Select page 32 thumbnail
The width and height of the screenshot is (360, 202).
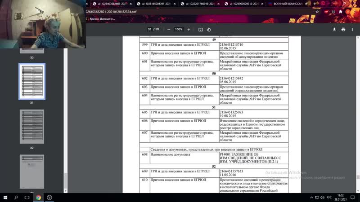[32, 126]
